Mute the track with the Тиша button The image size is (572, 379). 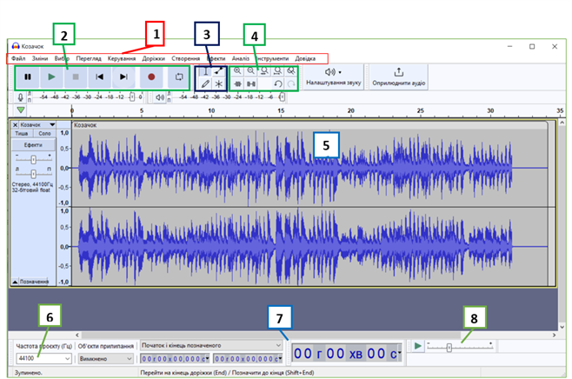tap(22, 134)
